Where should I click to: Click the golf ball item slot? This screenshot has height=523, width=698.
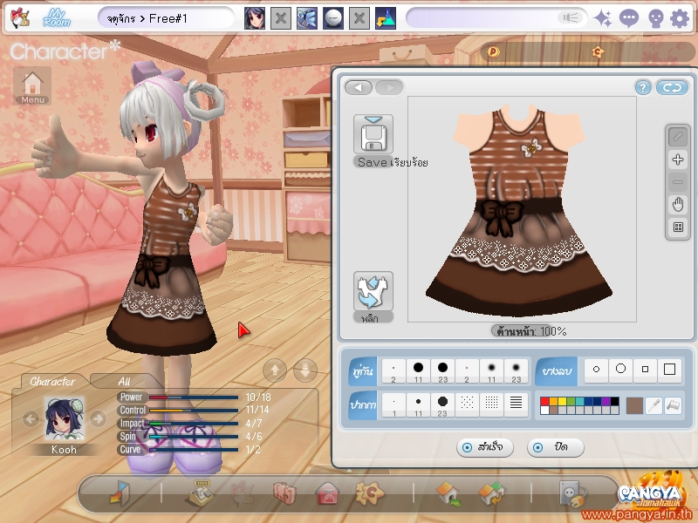click(333, 18)
